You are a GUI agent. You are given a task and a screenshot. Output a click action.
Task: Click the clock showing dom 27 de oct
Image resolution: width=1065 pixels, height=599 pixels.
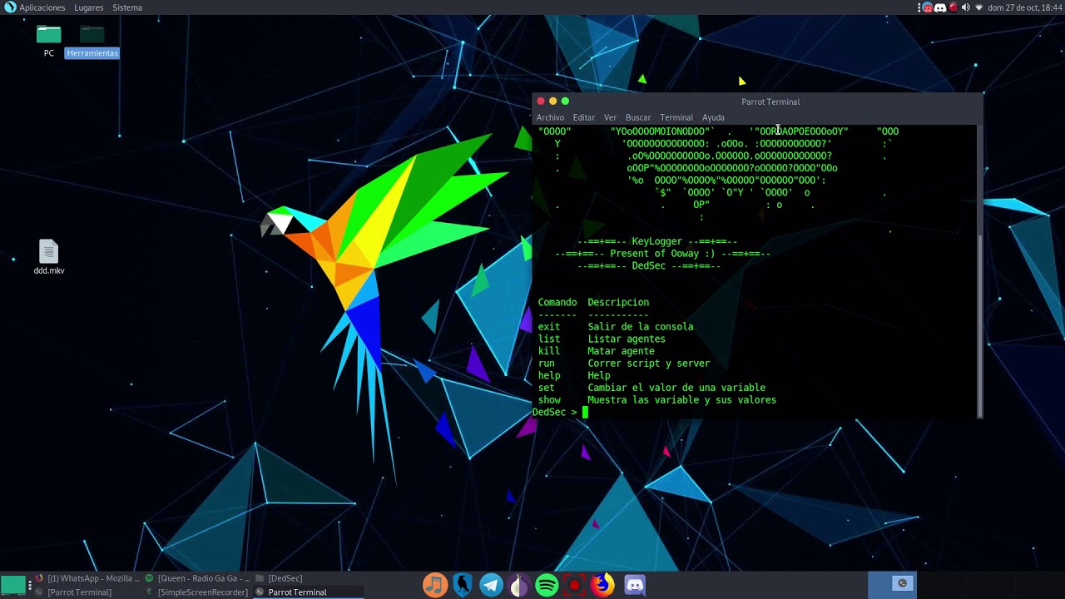click(1024, 7)
